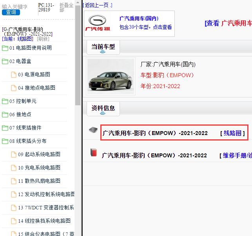The width and height of the screenshot is (252, 236).
Task: Click the 当前：线路图 link
Action: (18, 39)
